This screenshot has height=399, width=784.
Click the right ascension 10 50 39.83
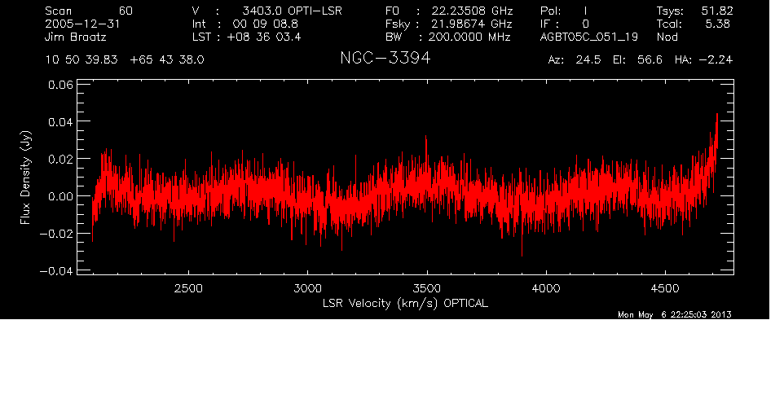point(81,60)
